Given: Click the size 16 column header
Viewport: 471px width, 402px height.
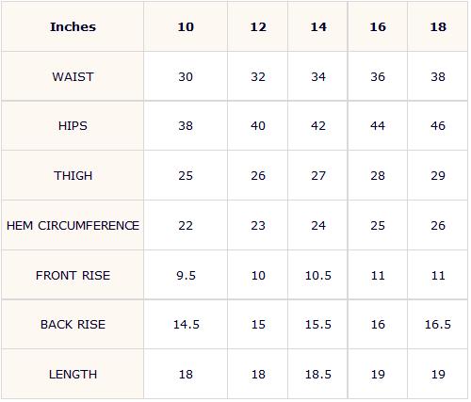Looking at the screenshot, I should click(378, 27).
